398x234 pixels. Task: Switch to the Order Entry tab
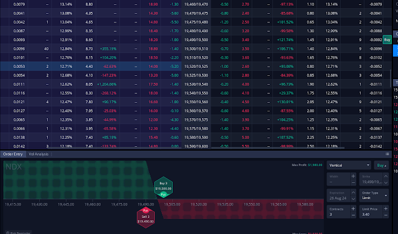click(12, 154)
